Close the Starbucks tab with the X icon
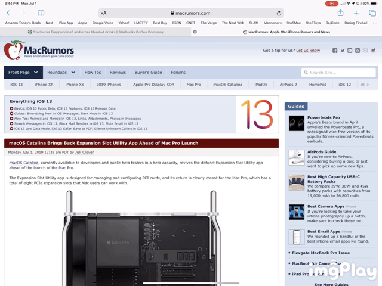Viewport: 382px width, 286px height. click(195, 32)
